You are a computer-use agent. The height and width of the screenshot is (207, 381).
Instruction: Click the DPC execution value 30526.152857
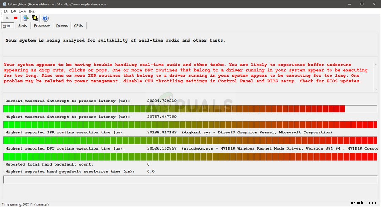pyautogui.click(x=162, y=149)
